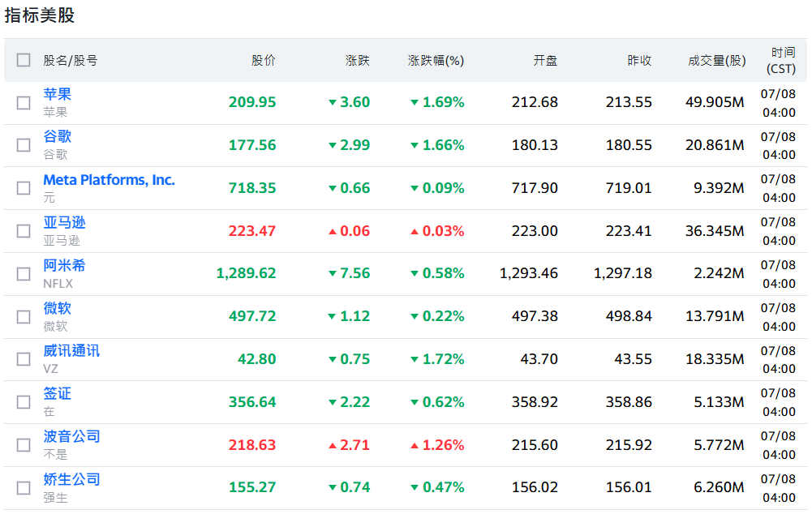Tick the Meta Platforms, Inc. row checkbox
The image size is (812, 514).
24,188
